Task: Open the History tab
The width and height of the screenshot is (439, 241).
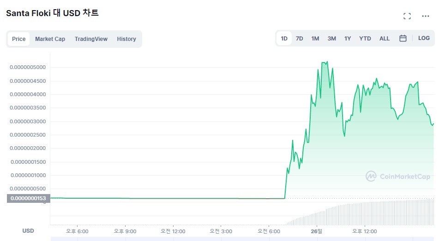Action: pos(126,39)
